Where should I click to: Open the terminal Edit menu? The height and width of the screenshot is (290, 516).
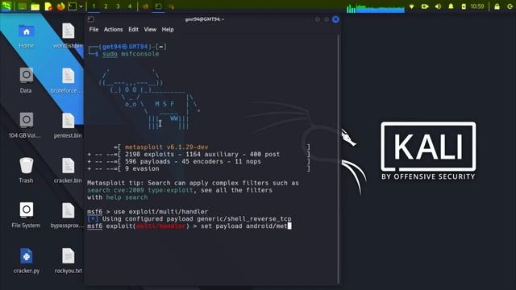[x=133, y=29]
